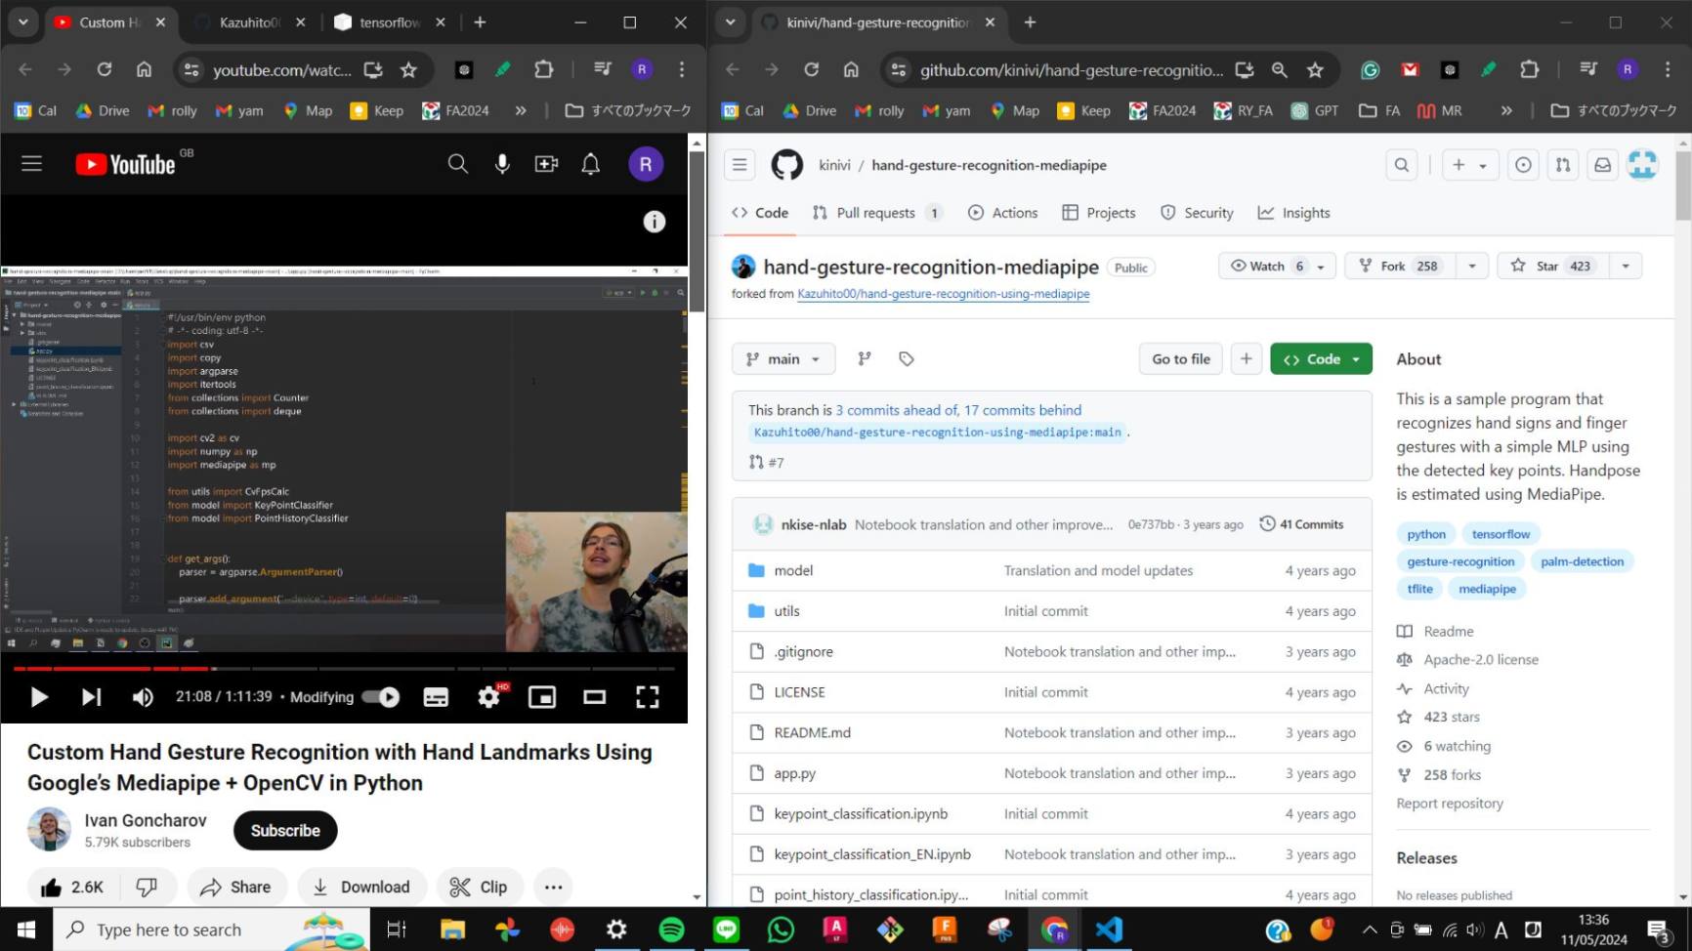Open Kazuhito00 forked-from link
This screenshot has height=951, width=1692.
click(x=943, y=294)
